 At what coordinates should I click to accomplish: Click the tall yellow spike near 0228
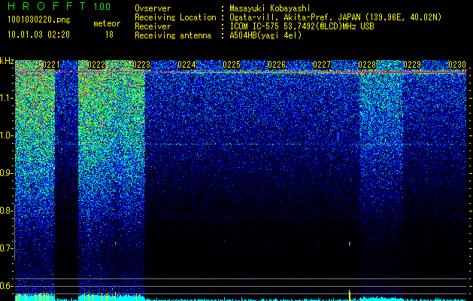click(350, 295)
